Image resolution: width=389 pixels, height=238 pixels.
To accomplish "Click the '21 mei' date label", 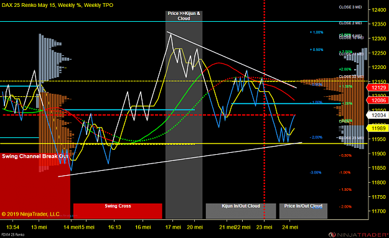I will pyautogui.click(x=227, y=227).
